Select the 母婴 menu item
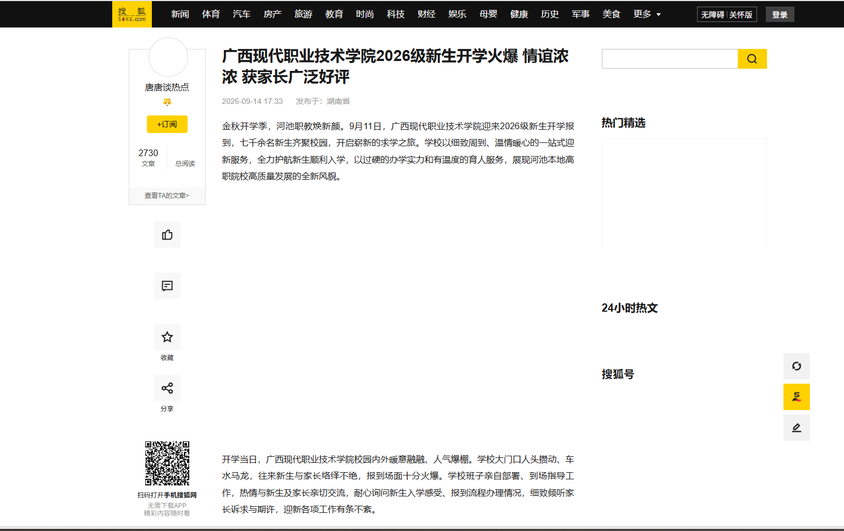The image size is (844, 531). (488, 14)
